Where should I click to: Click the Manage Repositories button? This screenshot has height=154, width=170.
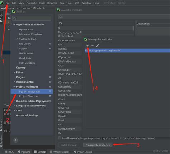click(x=98, y=145)
